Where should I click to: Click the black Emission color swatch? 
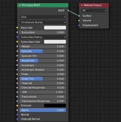click(x=55, y=105)
